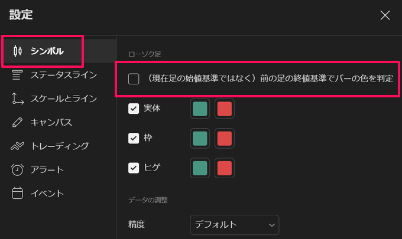Viewport: 402px width, 239px height.
Task: Click the ローソク足 section heading
Action: (145, 54)
